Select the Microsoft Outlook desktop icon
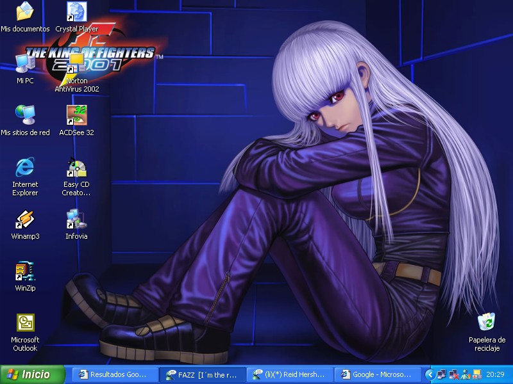This screenshot has height=384, width=513. pos(25,323)
